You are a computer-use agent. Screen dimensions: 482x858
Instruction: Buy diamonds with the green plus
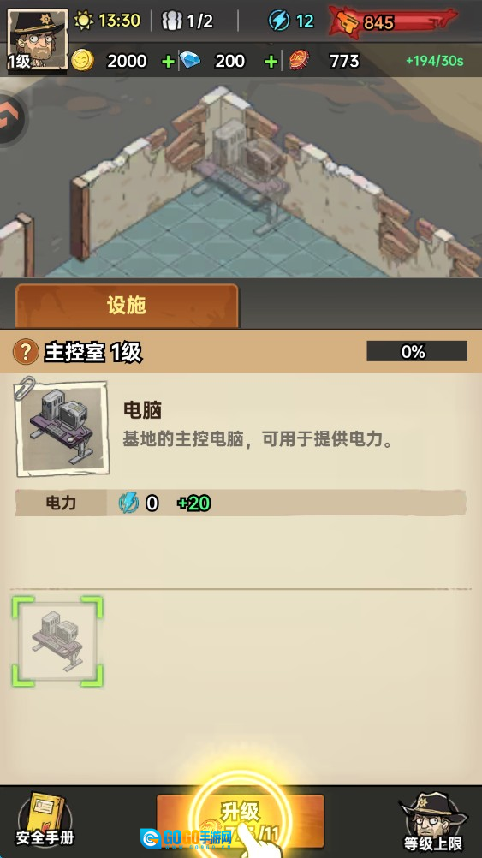[271, 62]
